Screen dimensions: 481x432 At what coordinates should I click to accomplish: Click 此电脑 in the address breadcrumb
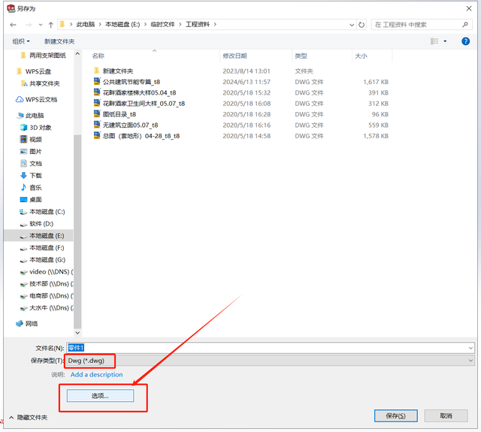click(86, 25)
